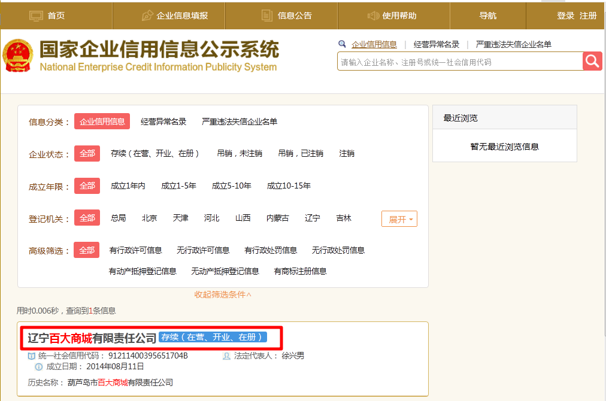This screenshot has height=401, width=606.
Task: Select 全部 for 成立年限
Action: click(87, 186)
